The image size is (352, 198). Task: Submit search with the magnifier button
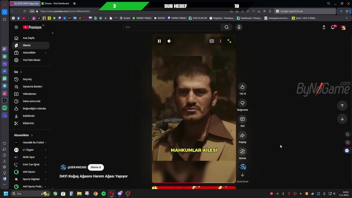coord(227,27)
